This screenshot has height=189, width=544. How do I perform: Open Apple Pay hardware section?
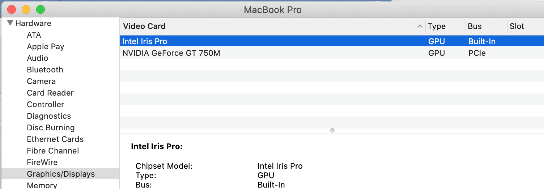coord(46,47)
